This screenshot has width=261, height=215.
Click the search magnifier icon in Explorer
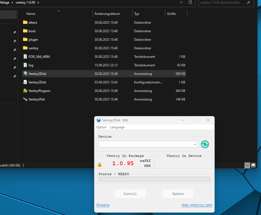click(x=248, y=2)
